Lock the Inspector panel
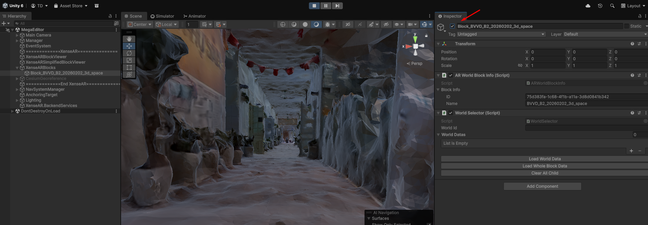The width and height of the screenshot is (648, 225). click(640, 16)
